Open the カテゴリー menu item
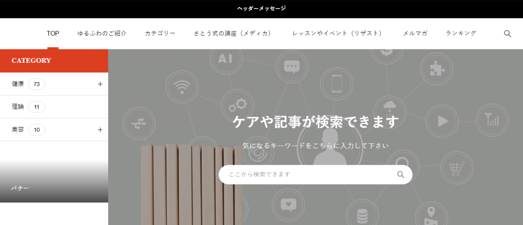The width and height of the screenshot is (523, 225). pos(160,34)
